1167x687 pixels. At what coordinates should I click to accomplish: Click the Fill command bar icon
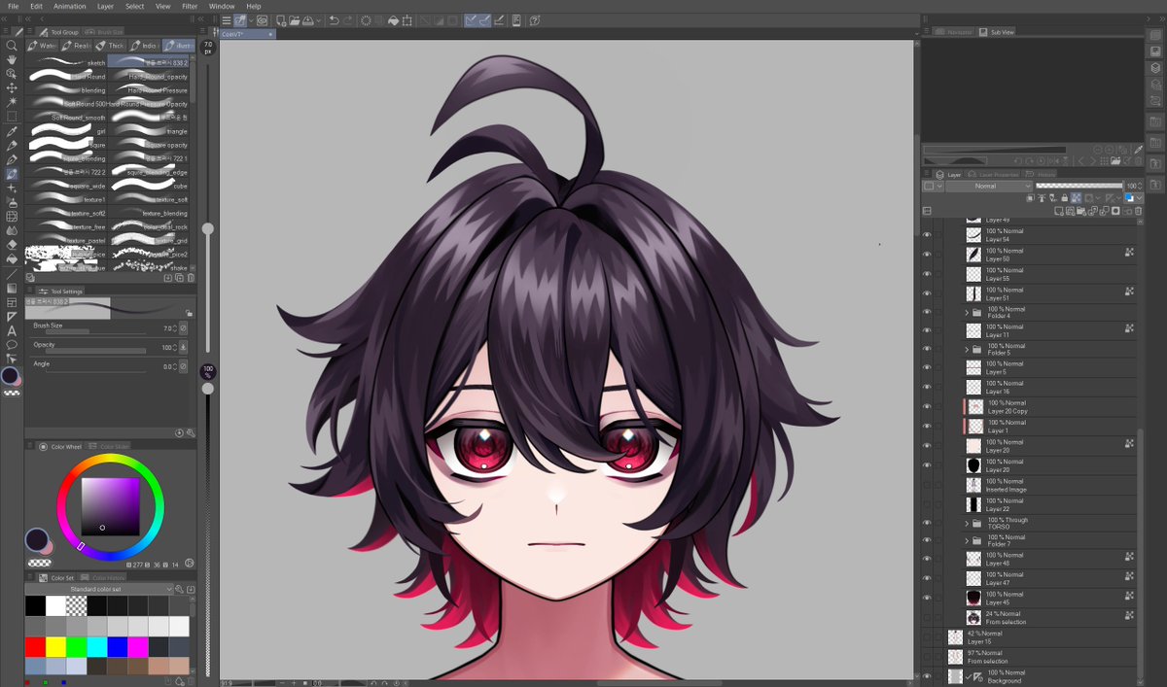point(394,20)
